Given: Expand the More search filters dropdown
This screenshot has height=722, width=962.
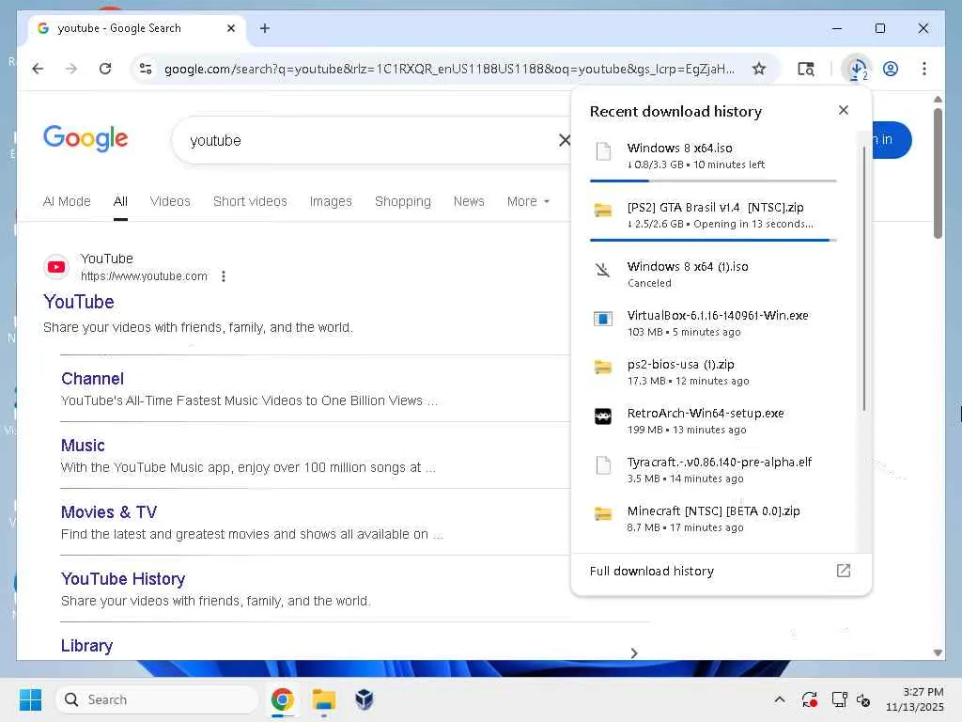Looking at the screenshot, I should [x=528, y=201].
